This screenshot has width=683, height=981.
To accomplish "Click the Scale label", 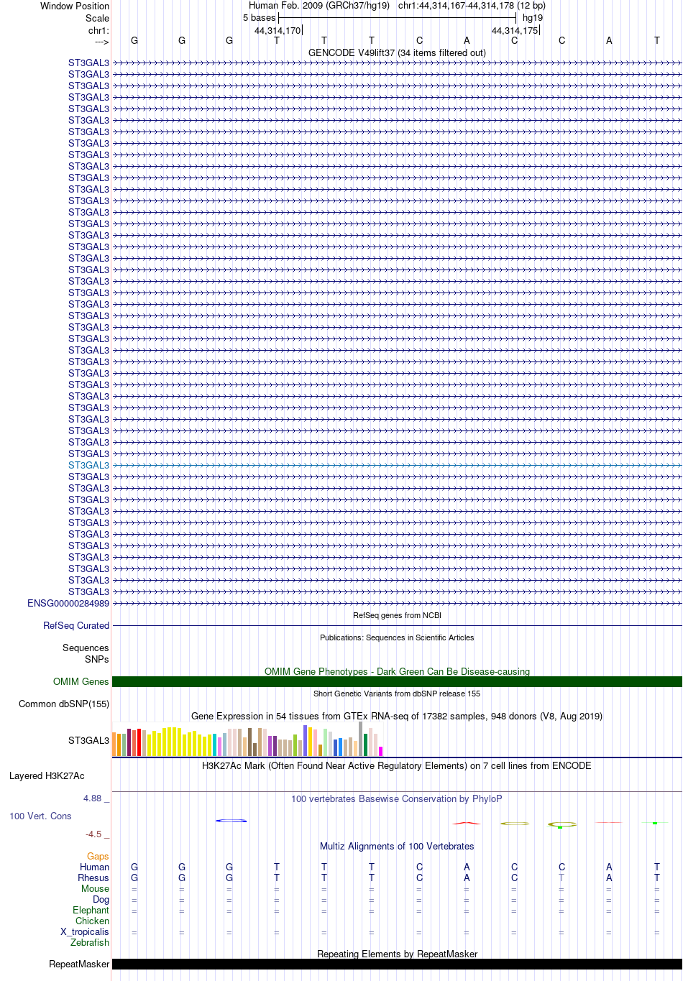I will [98, 18].
